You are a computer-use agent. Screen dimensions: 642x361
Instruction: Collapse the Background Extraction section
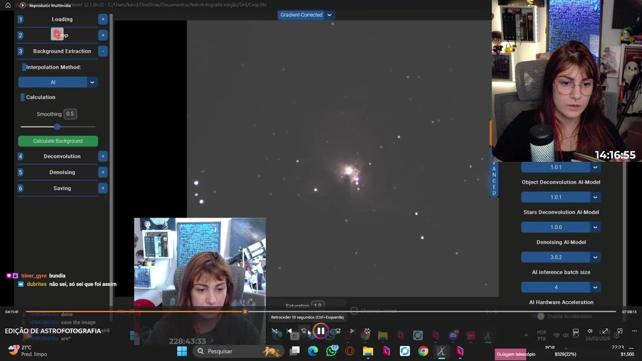(x=103, y=51)
